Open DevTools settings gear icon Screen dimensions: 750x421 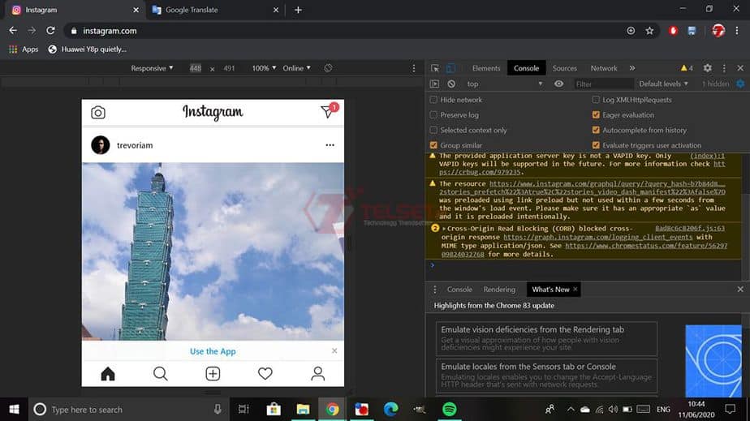pyautogui.click(x=707, y=69)
